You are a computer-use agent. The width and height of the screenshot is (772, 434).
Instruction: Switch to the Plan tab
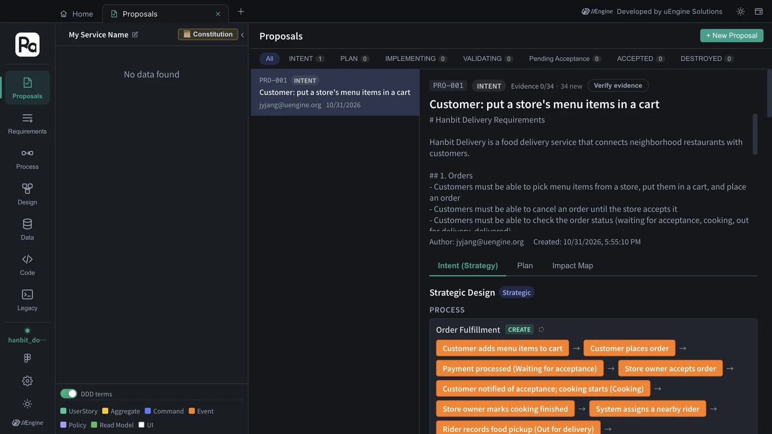click(x=525, y=266)
